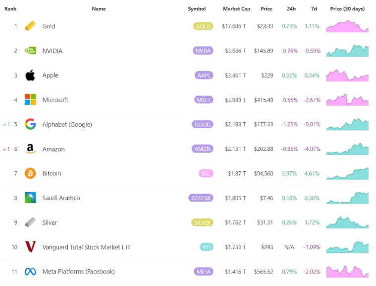
Task: Click the AAPL symbol badge
Action: pos(204,75)
